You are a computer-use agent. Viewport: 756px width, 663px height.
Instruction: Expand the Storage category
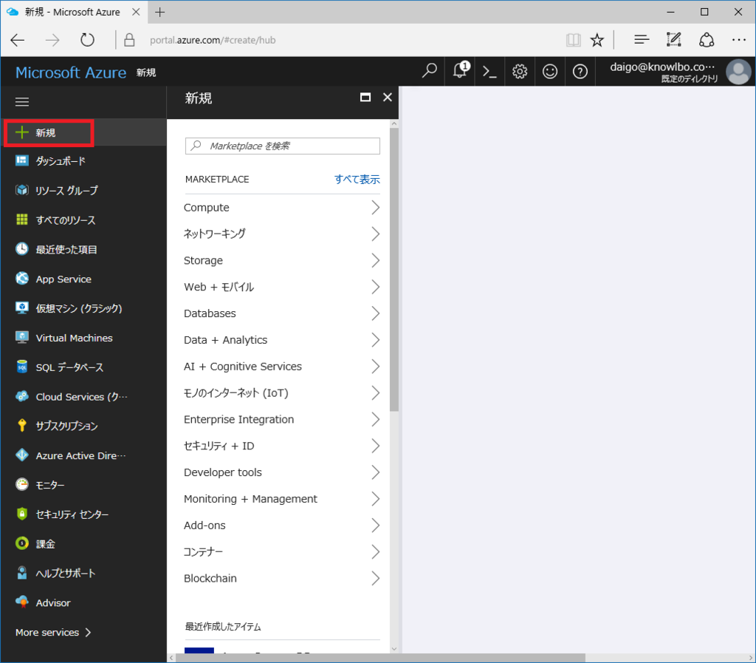coord(281,261)
